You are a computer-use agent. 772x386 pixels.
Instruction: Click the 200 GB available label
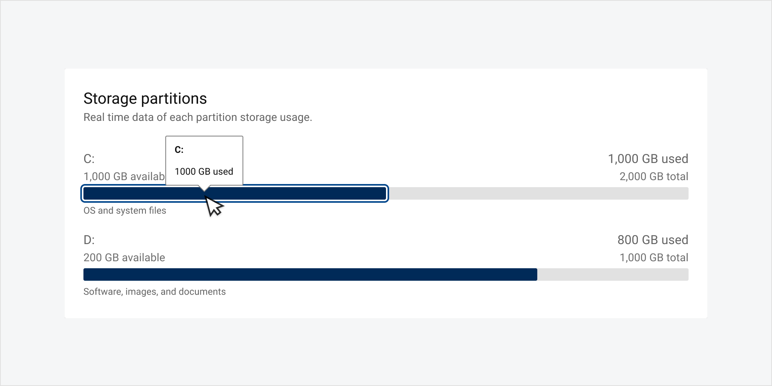(124, 257)
